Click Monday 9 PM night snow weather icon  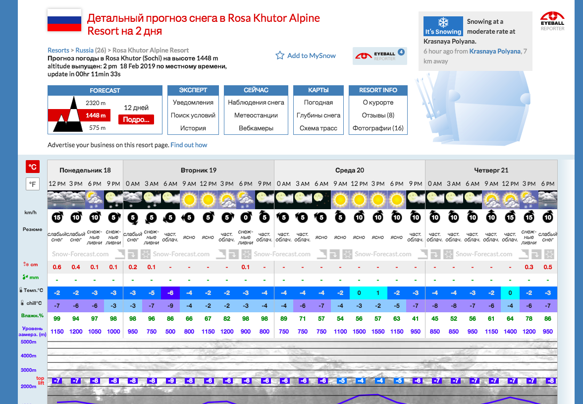point(113,200)
